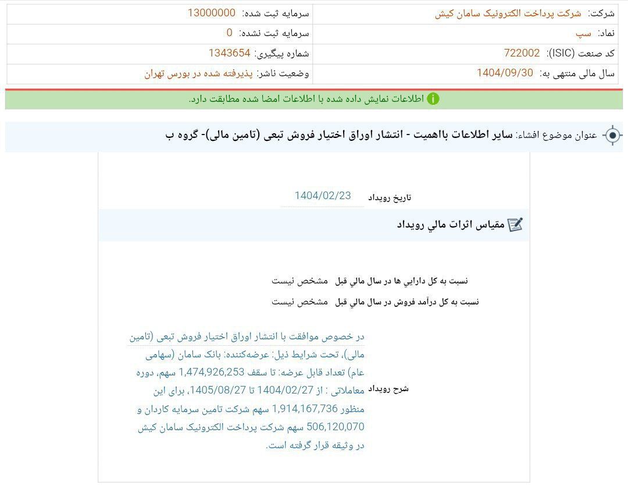Click the event date field 1404/02/23
Image resolution: width=628 pixels, height=489 pixels.
[323, 196]
